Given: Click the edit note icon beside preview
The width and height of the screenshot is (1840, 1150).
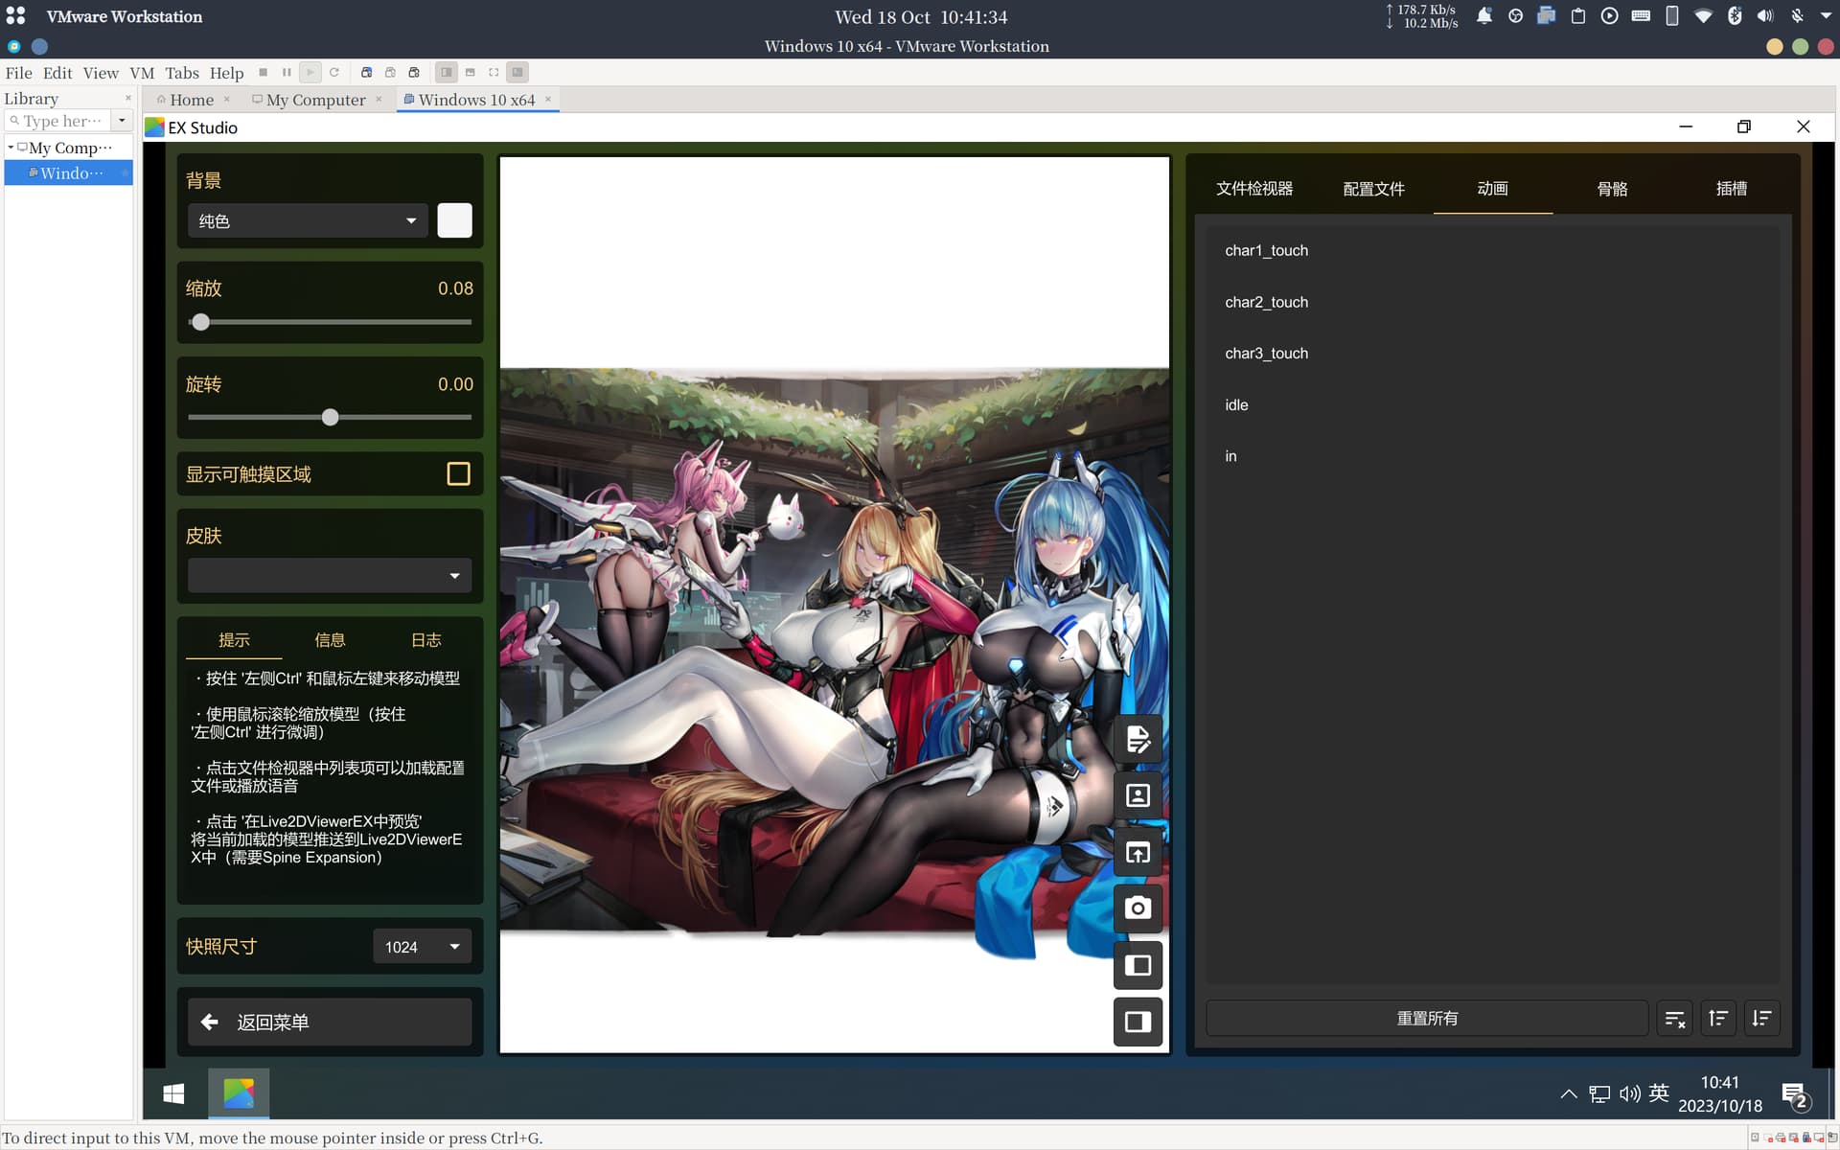Looking at the screenshot, I should (1138, 740).
